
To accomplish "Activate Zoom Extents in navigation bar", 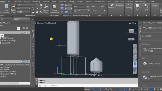I will pyautogui.click(x=135, y=58).
